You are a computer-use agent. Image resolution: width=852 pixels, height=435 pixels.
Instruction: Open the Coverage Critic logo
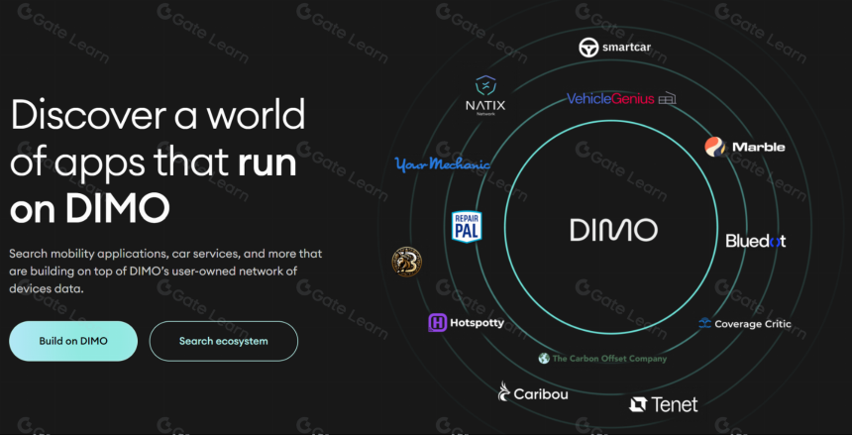[744, 324]
